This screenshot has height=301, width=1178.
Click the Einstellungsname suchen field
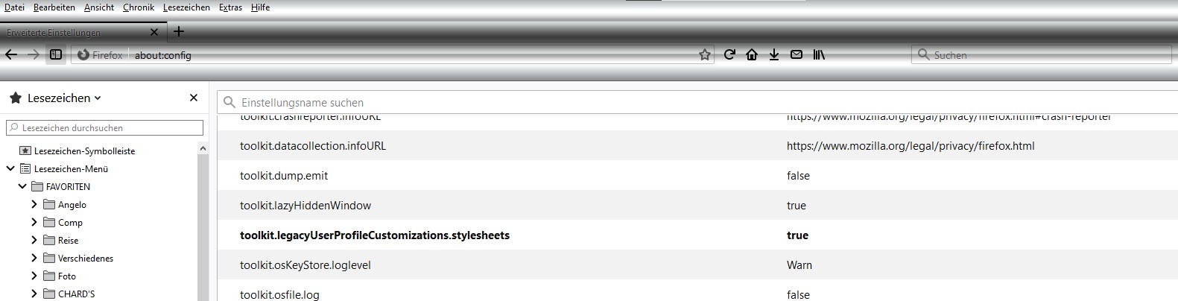[x=671, y=103]
